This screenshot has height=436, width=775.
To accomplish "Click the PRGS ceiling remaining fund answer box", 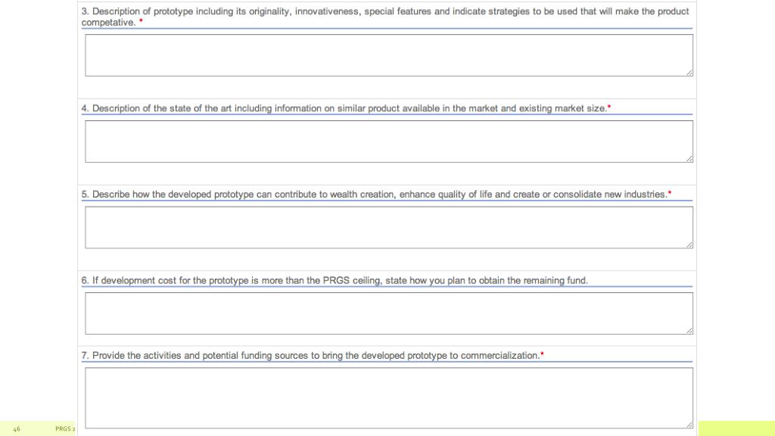I will point(388,313).
